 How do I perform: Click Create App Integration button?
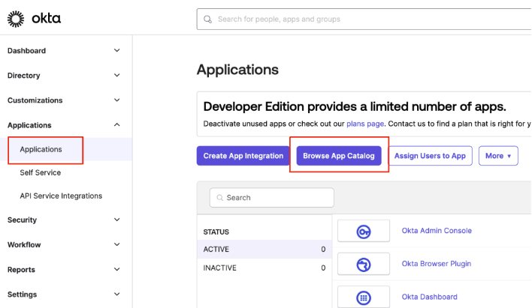coord(243,156)
